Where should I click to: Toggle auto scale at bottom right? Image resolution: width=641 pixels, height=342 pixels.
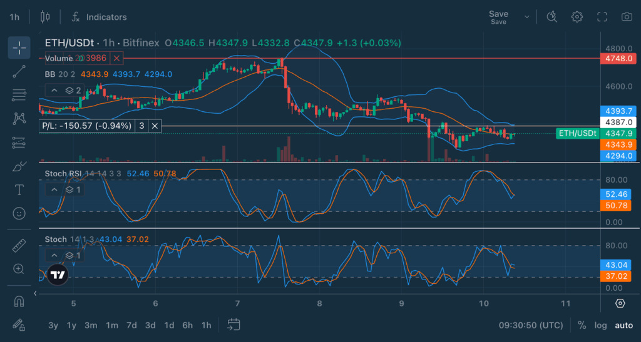[623, 325]
